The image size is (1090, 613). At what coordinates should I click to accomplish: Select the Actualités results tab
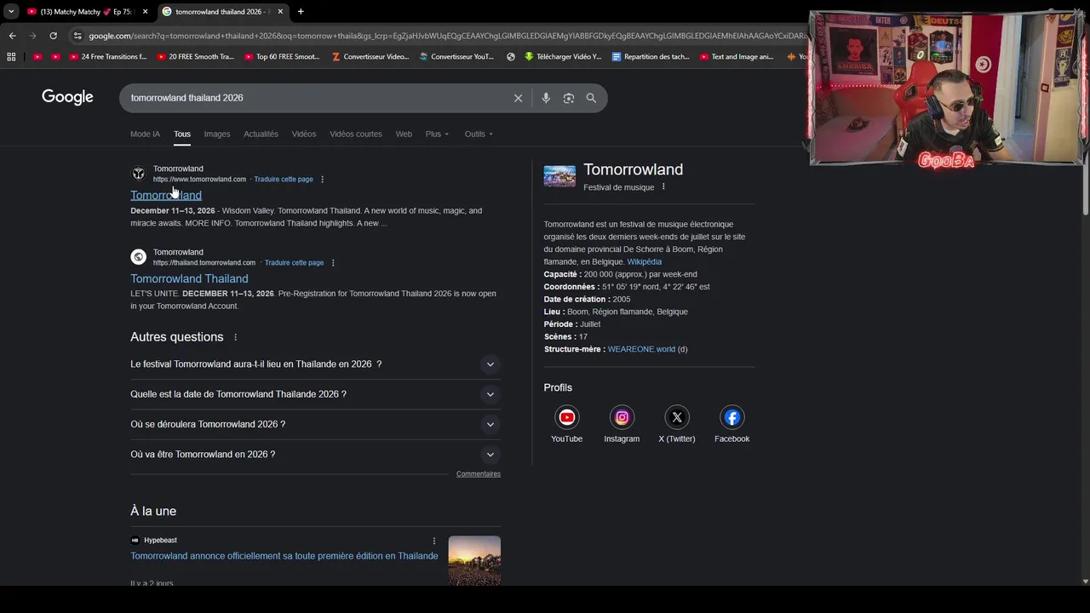[x=261, y=134]
